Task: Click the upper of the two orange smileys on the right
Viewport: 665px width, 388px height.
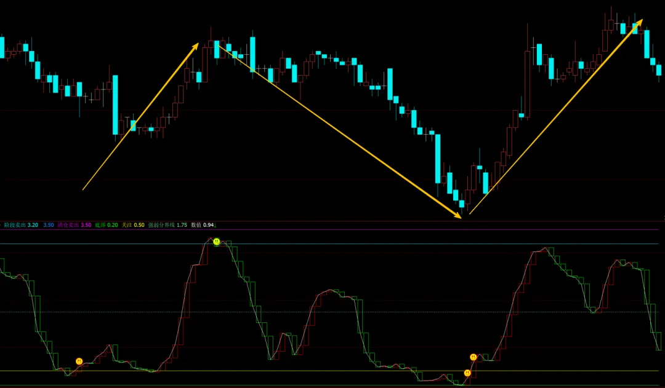Action: coord(474,357)
